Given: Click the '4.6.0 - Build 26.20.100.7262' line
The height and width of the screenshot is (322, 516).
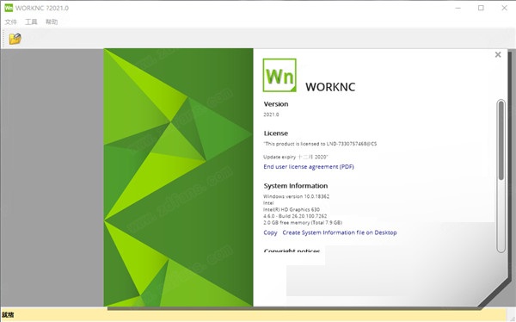Looking at the screenshot, I should click(x=295, y=216).
